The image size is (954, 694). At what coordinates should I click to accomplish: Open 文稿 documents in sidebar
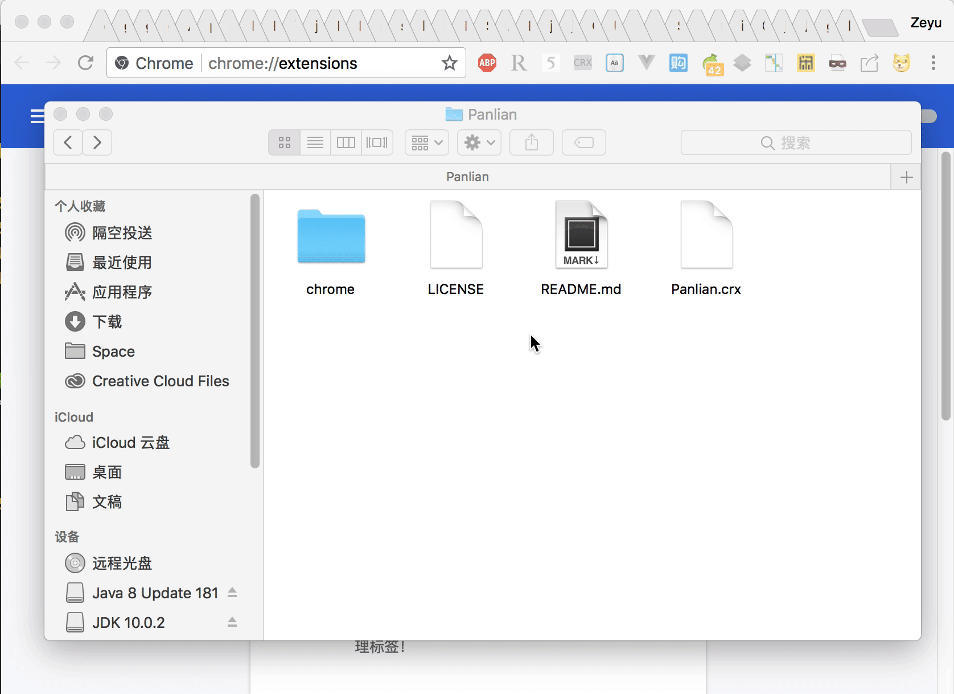coord(107,502)
